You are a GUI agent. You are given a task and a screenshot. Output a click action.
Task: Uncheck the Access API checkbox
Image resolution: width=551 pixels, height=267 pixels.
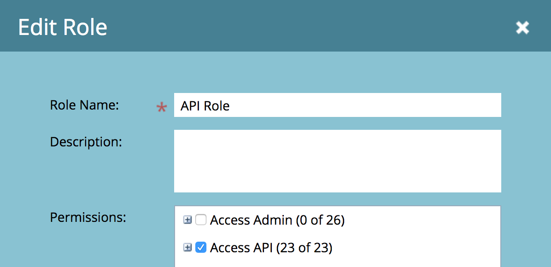click(x=201, y=248)
